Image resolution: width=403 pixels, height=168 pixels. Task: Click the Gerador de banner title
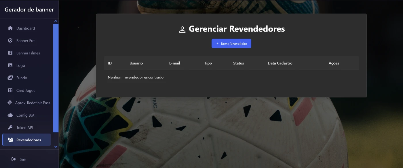29,9
